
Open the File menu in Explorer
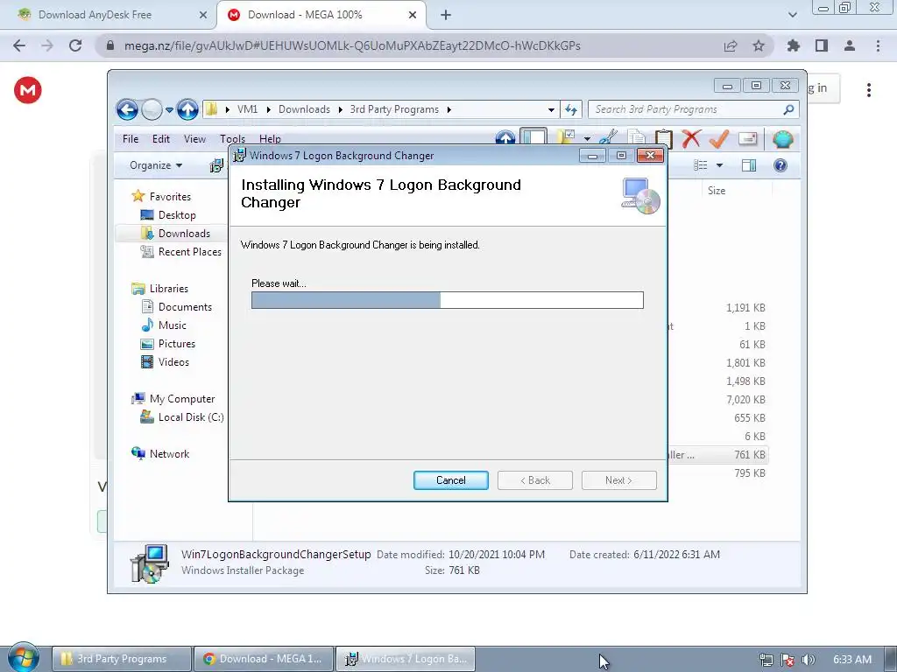(131, 138)
